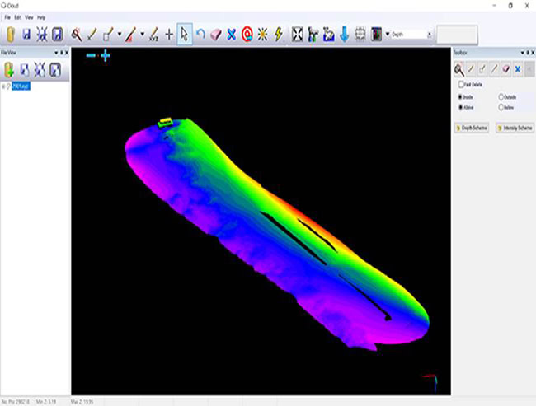Screen dimensions: 536x406
Task: Expand the rectangle tool dropdown arrow
Action: tap(120, 34)
